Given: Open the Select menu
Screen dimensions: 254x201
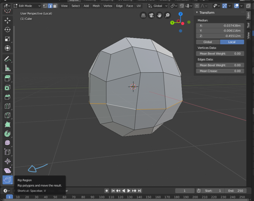Looking at the screenshot, I should [76, 6].
